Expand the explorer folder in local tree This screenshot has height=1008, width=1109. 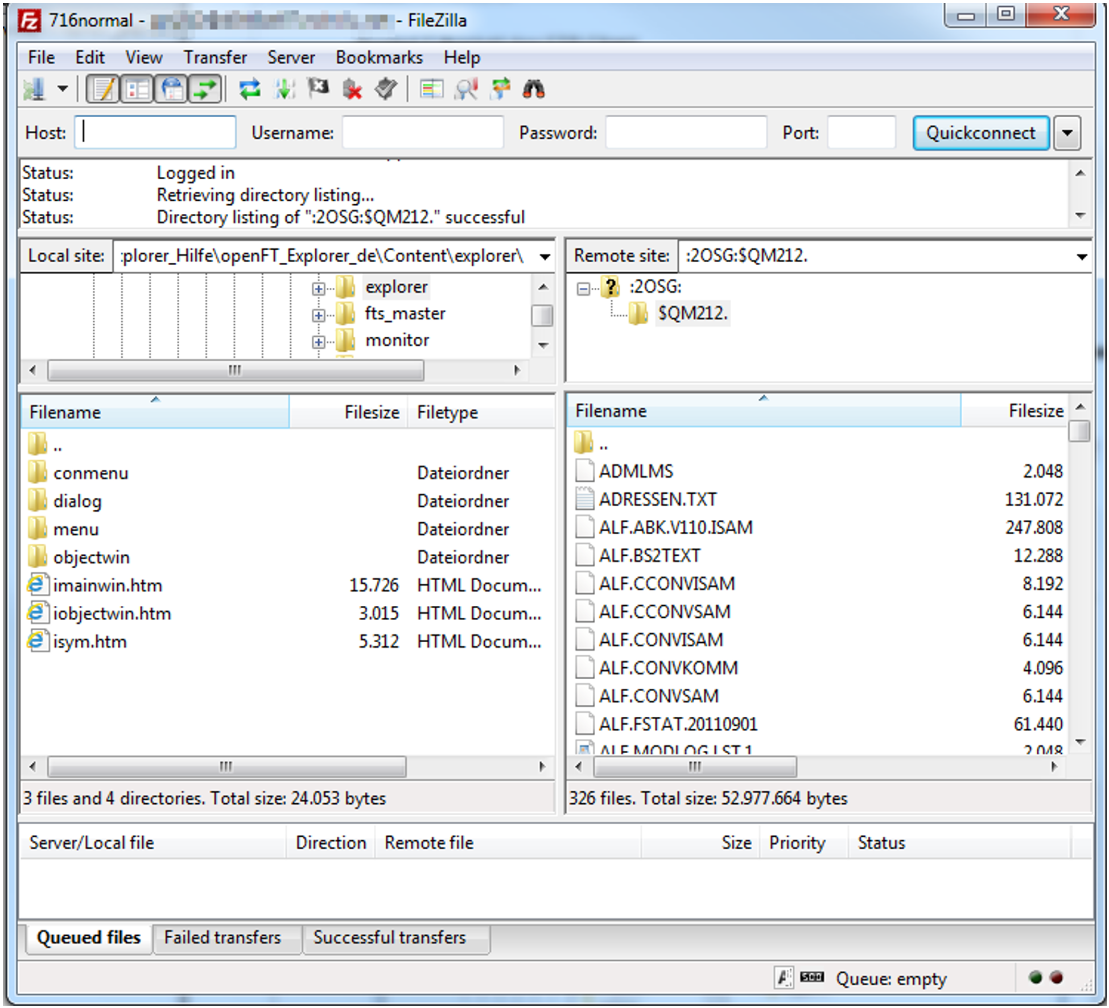tap(319, 288)
